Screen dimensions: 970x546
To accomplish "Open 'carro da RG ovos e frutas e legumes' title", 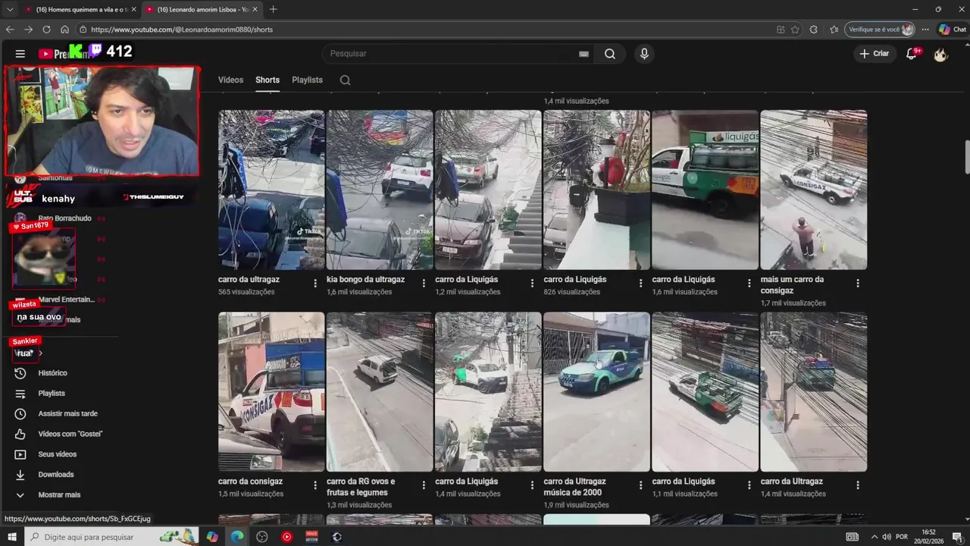I will [361, 487].
